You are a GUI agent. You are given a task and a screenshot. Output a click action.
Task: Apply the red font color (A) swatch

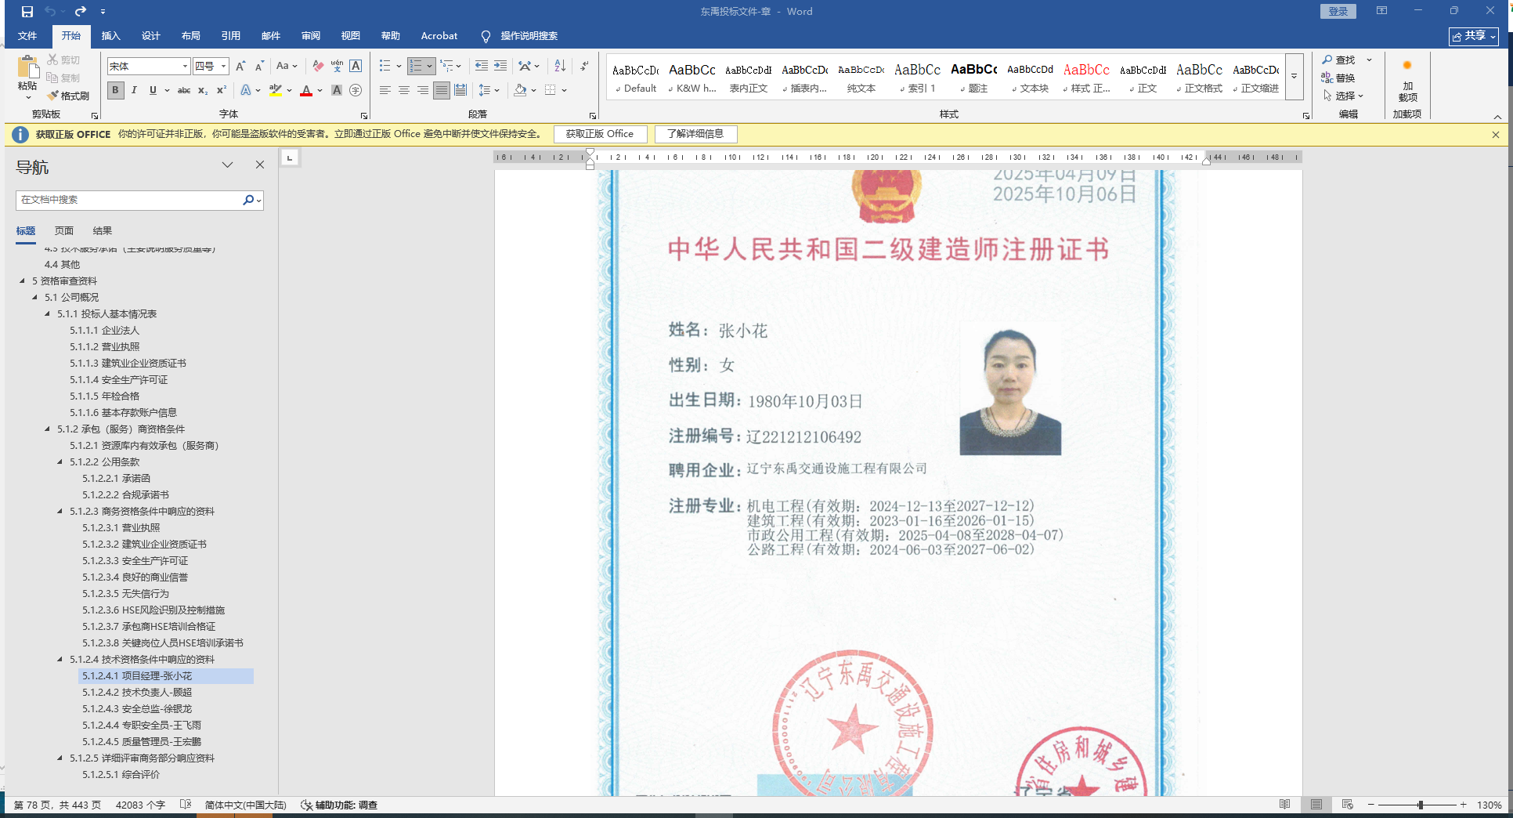point(306,91)
